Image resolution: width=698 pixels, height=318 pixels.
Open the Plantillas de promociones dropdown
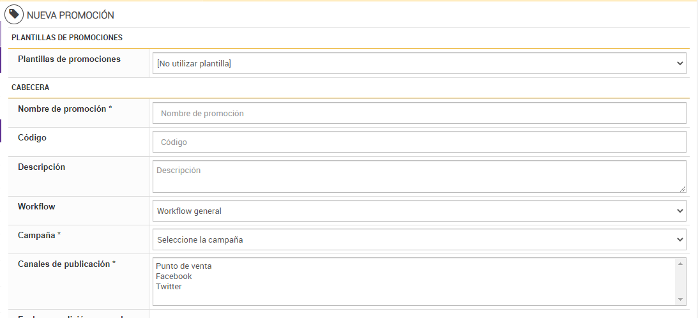point(419,64)
